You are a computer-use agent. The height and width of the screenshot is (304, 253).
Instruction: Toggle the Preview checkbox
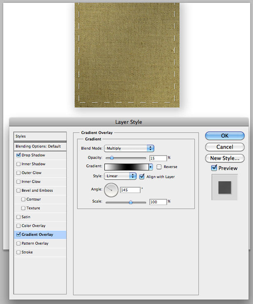[x=214, y=168]
